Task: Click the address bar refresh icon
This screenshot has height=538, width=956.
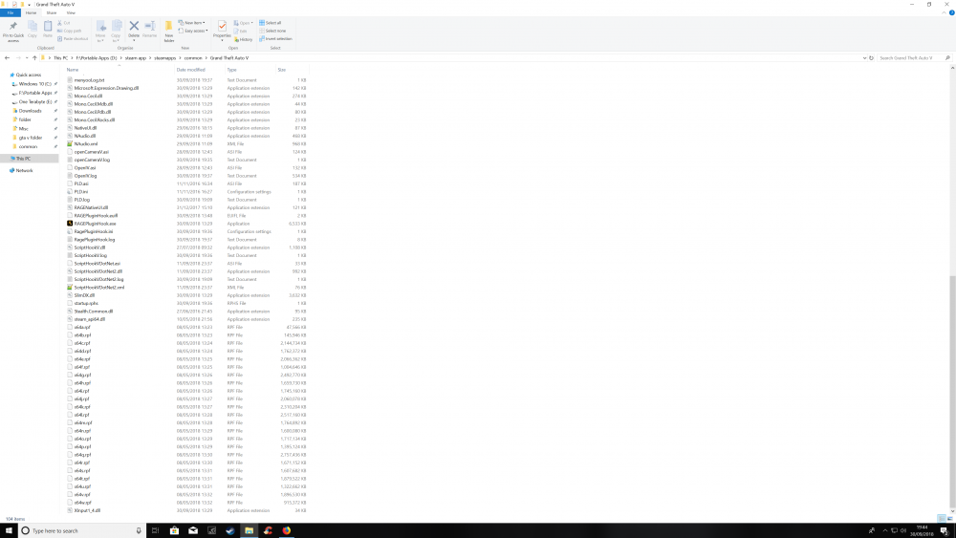Action: coord(871,58)
